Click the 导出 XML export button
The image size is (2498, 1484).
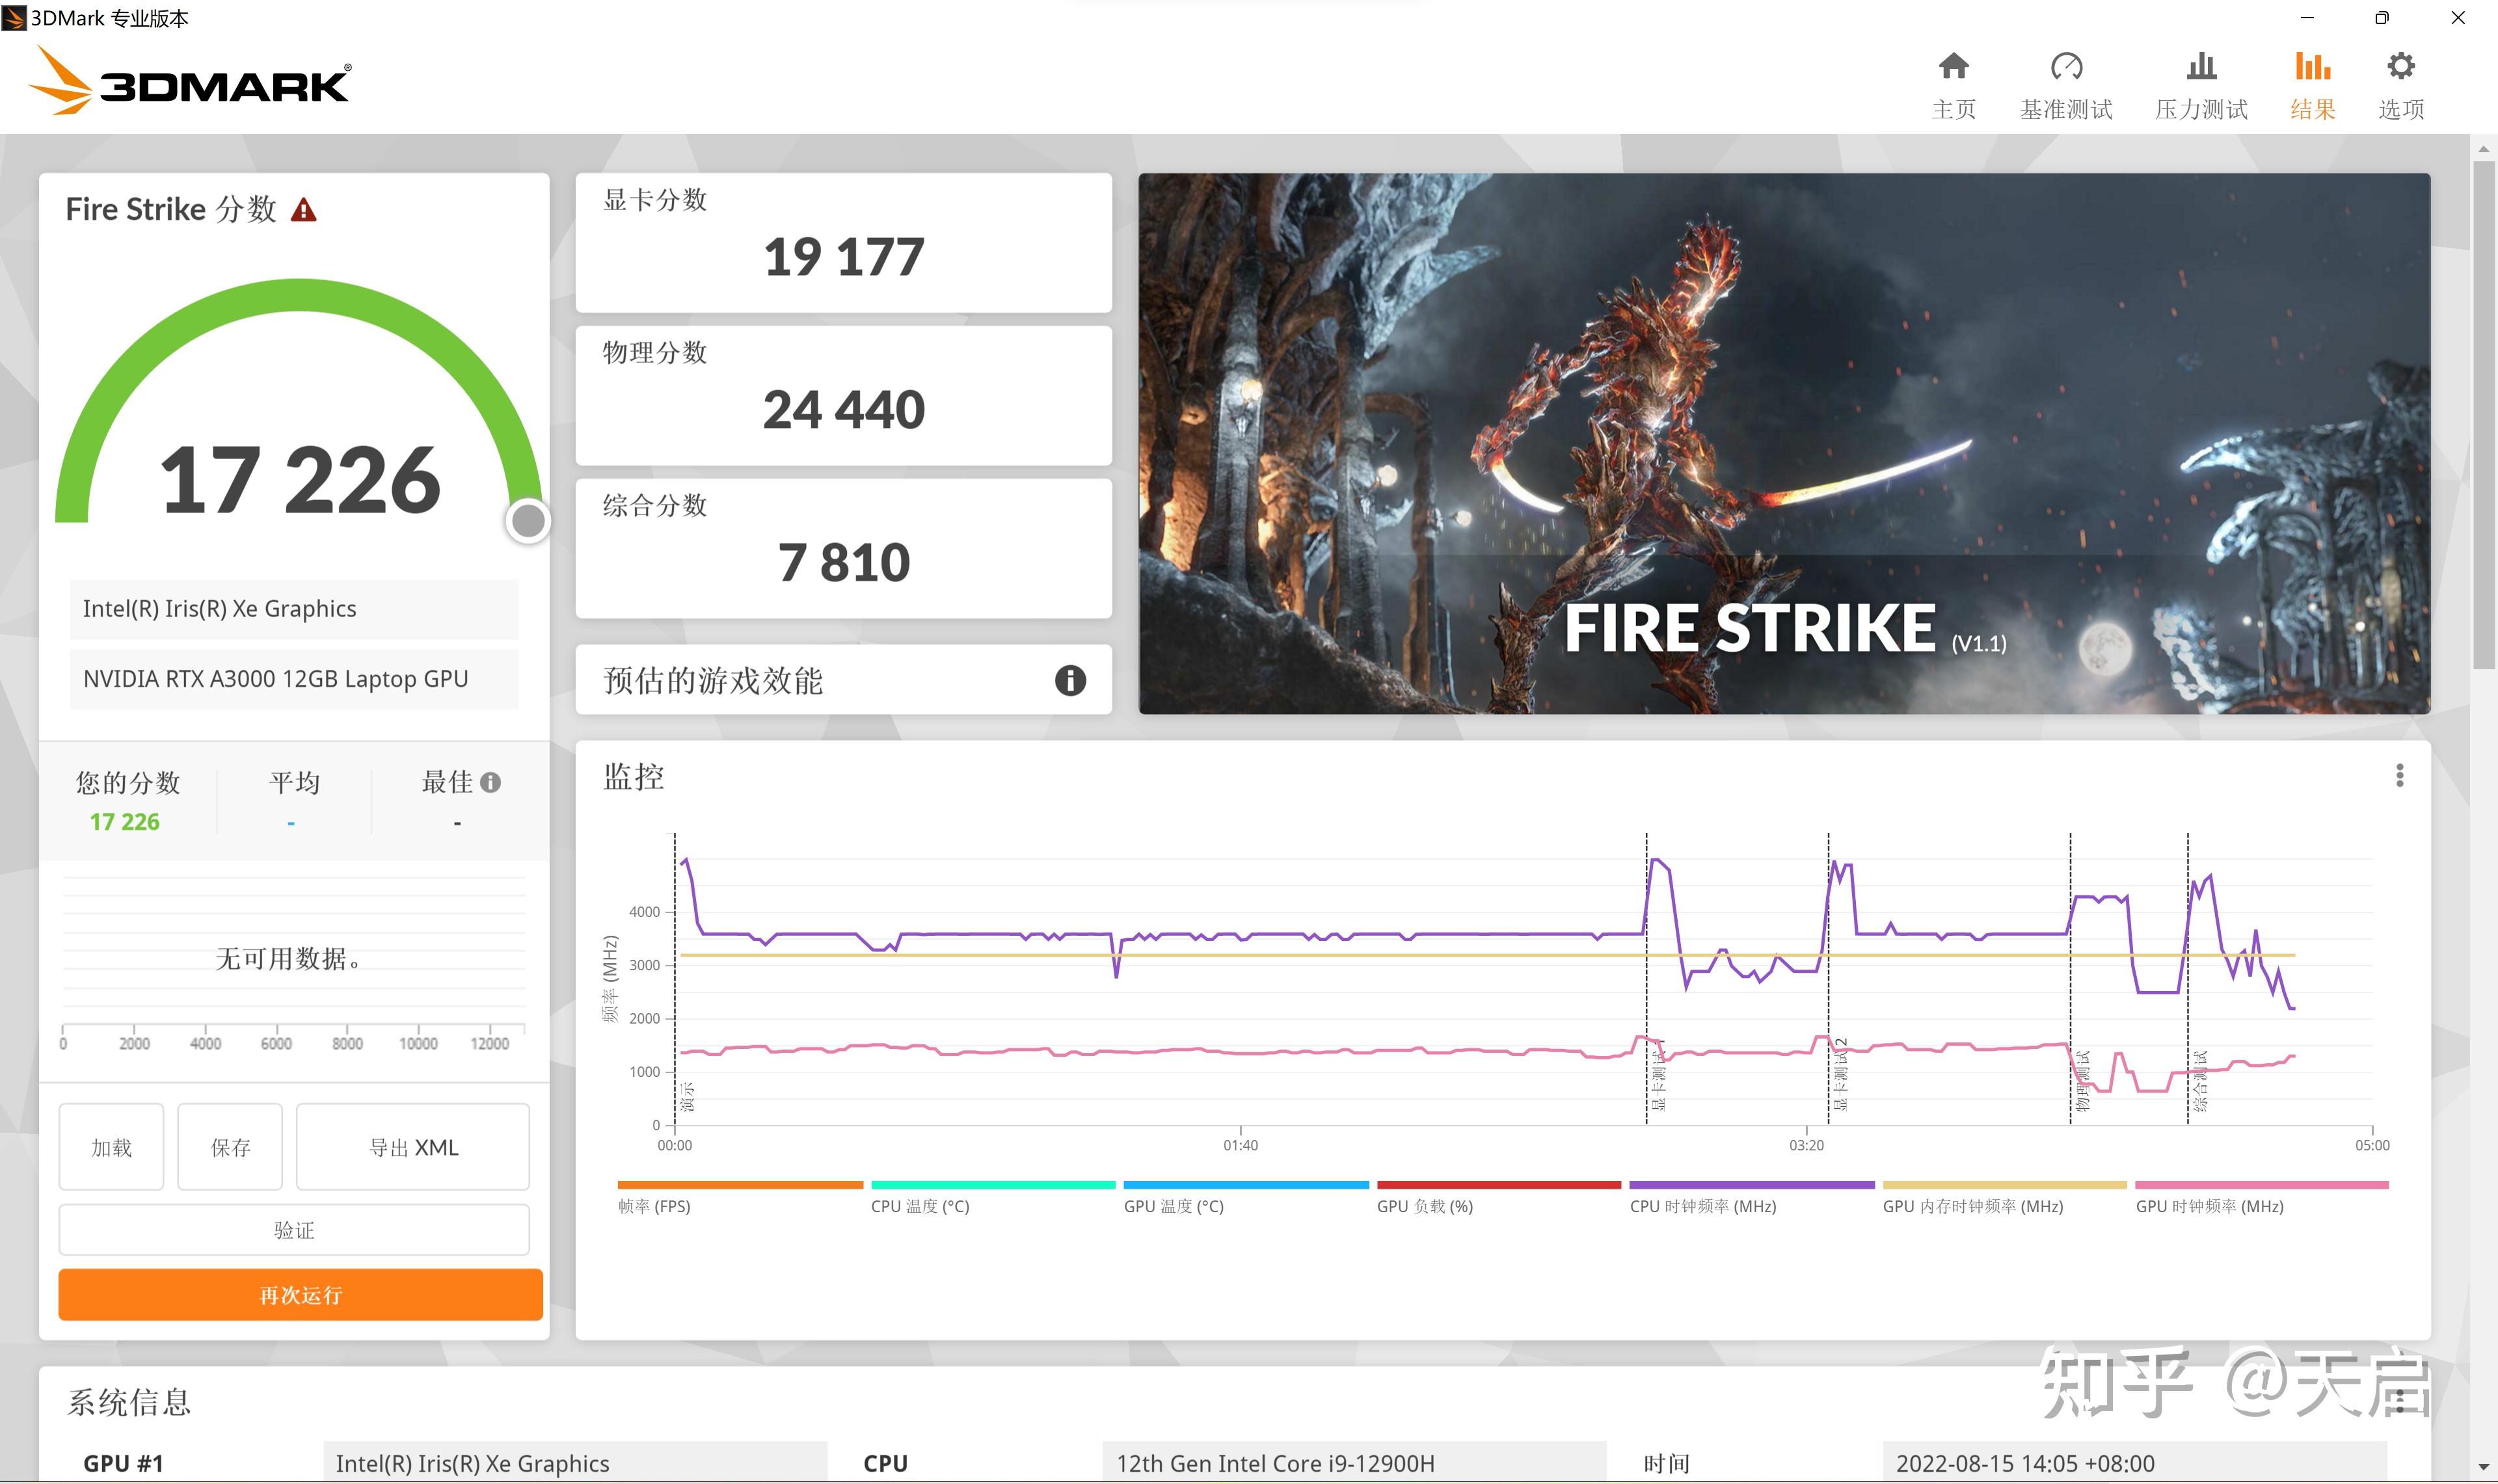tap(412, 1147)
